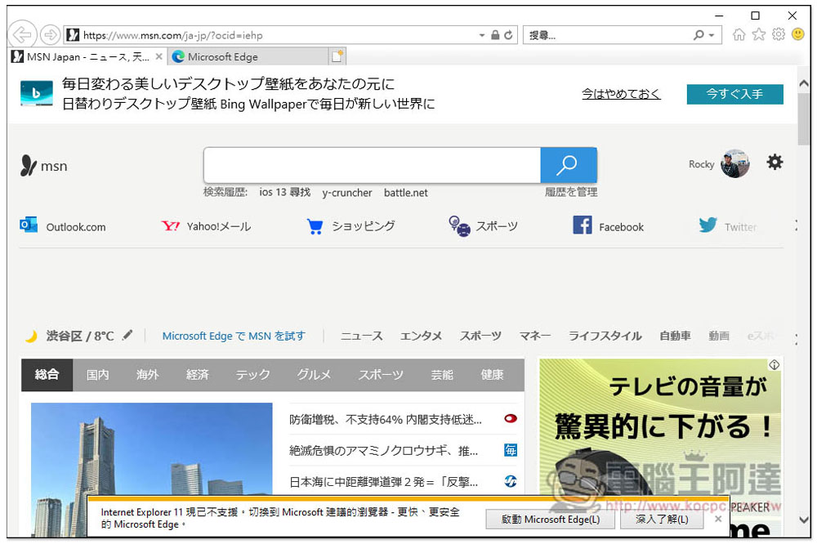Select search history item ios 13 尋找
Viewport: 817px width, 544px height.
(284, 192)
